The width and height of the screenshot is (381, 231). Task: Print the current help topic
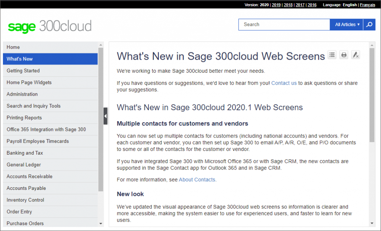[x=344, y=55]
